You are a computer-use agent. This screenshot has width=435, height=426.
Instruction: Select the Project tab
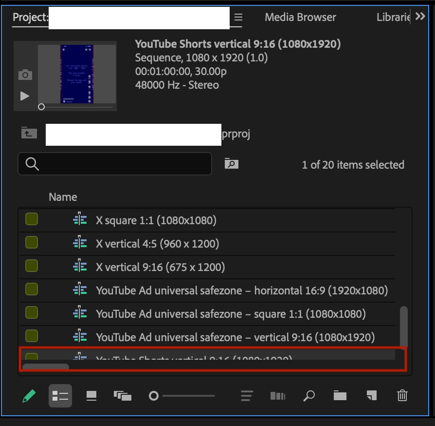(x=31, y=17)
